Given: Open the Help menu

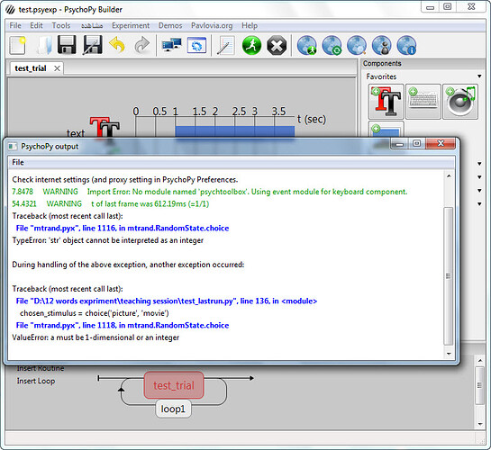Looking at the screenshot, I should [x=250, y=25].
